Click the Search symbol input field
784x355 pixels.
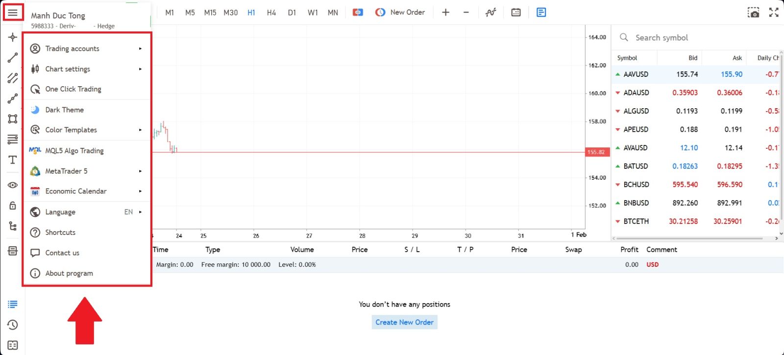(x=696, y=38)
